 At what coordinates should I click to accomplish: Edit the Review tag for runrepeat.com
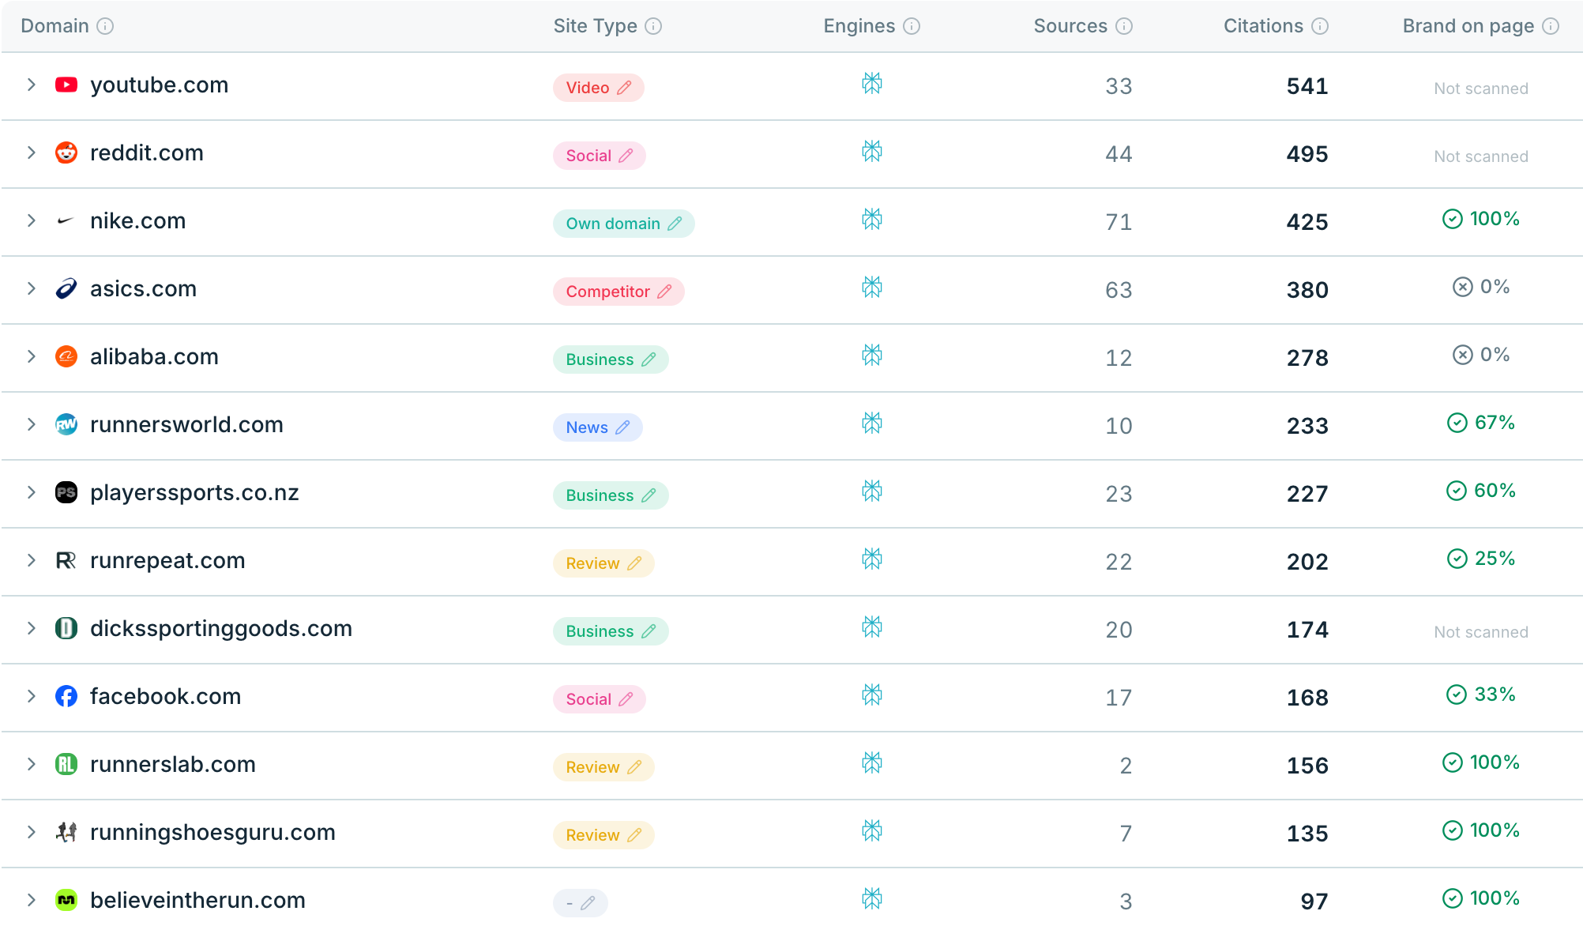[634, 563]
